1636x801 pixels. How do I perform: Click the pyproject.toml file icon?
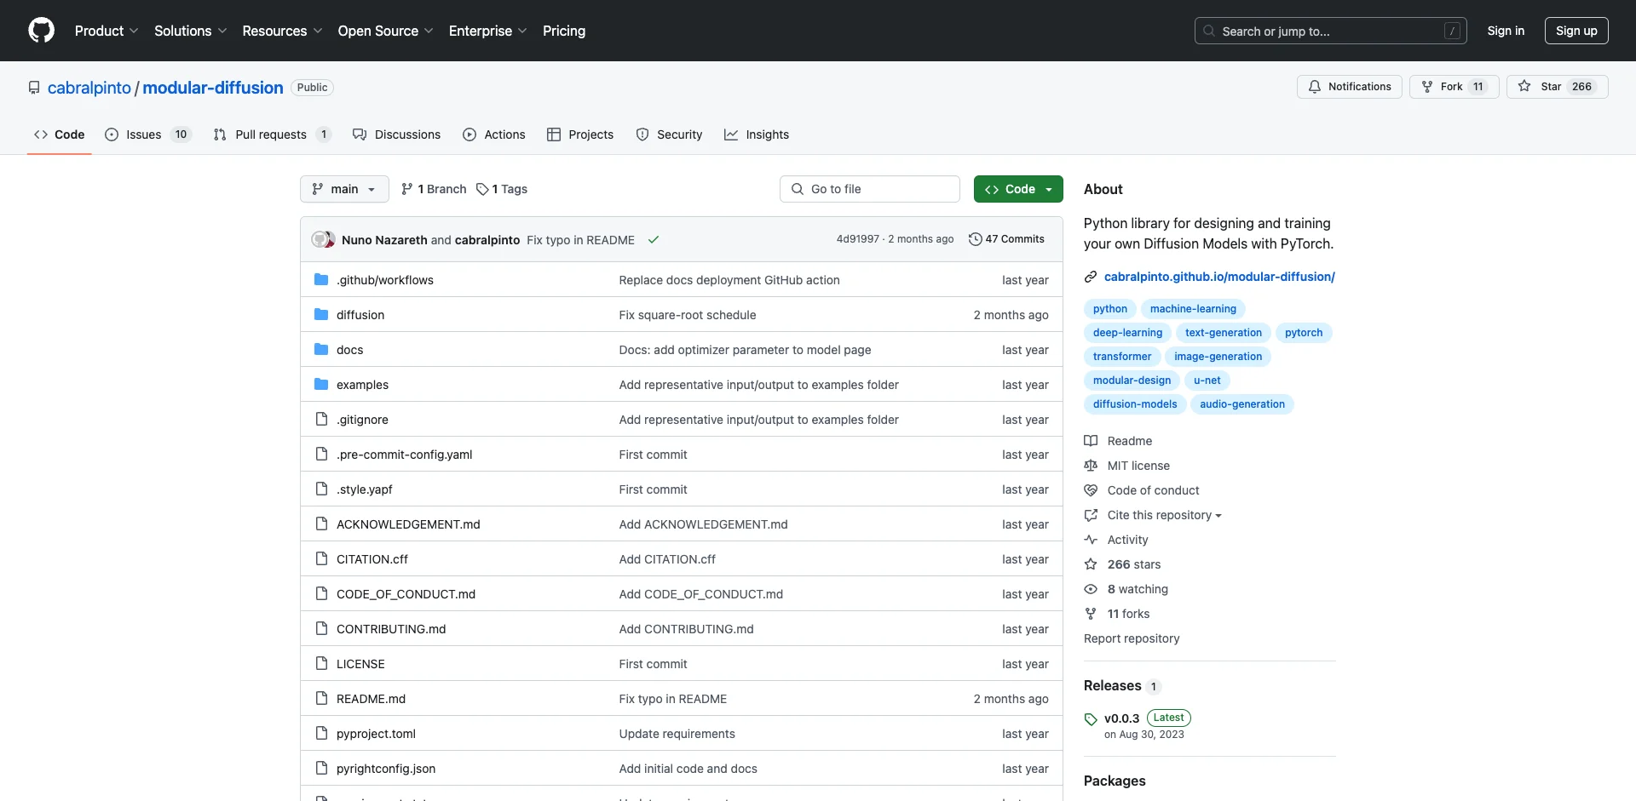pyautogui.click(x=321, y=734)
